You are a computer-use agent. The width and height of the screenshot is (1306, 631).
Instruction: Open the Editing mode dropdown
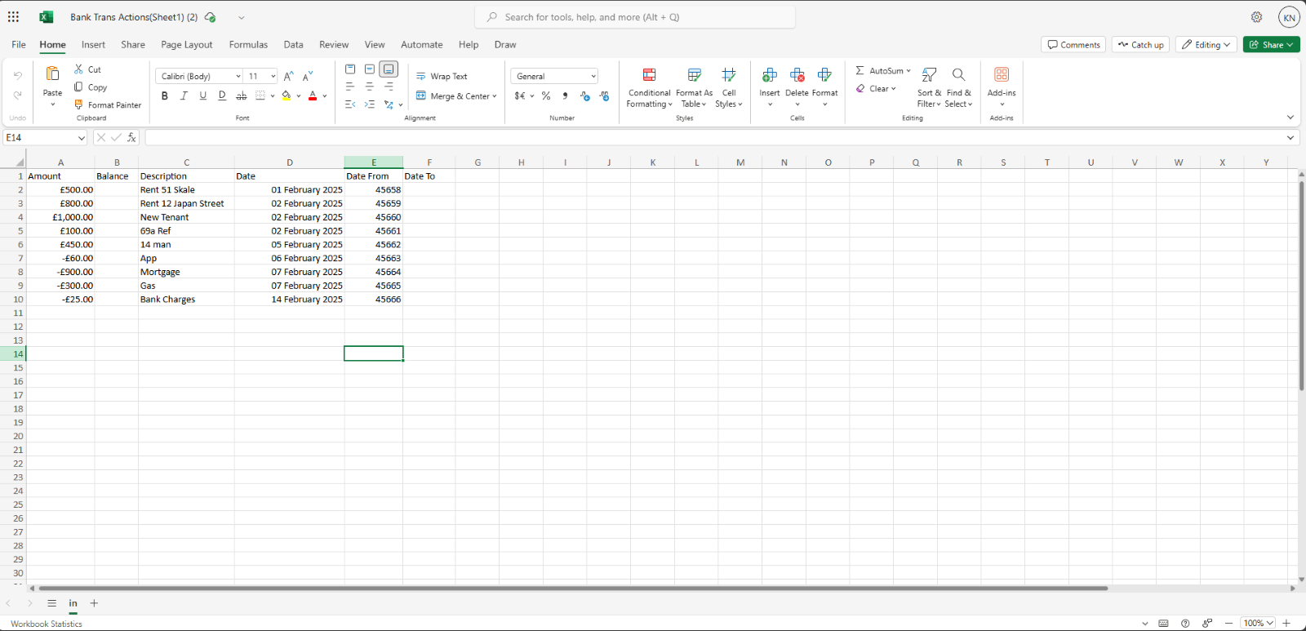(x=1206, y=45)
